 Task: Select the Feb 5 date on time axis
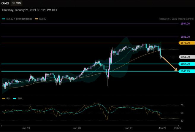point(177,128)
